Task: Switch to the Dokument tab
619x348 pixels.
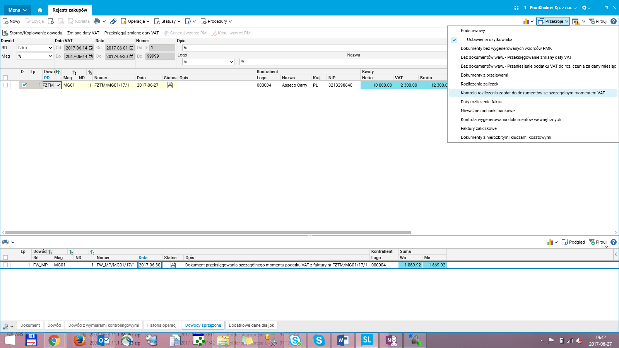Action: (30, 325)
